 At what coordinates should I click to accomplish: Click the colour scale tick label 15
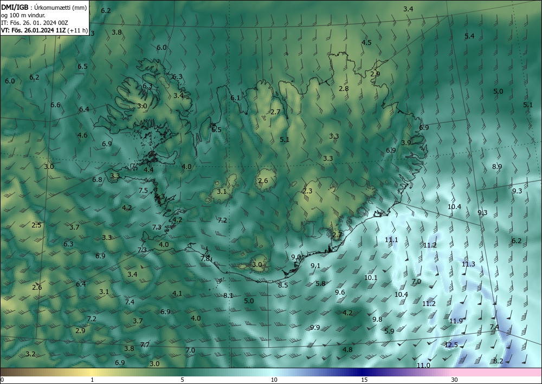pos(364,380)
